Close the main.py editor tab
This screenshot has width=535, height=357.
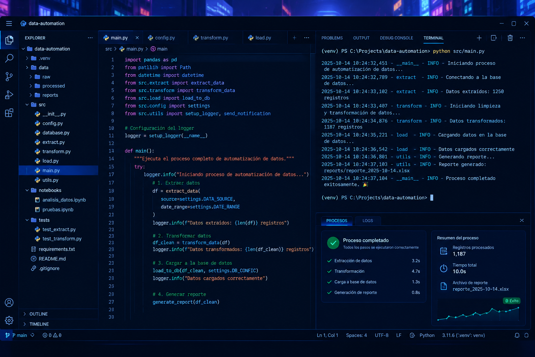point(137,38)
